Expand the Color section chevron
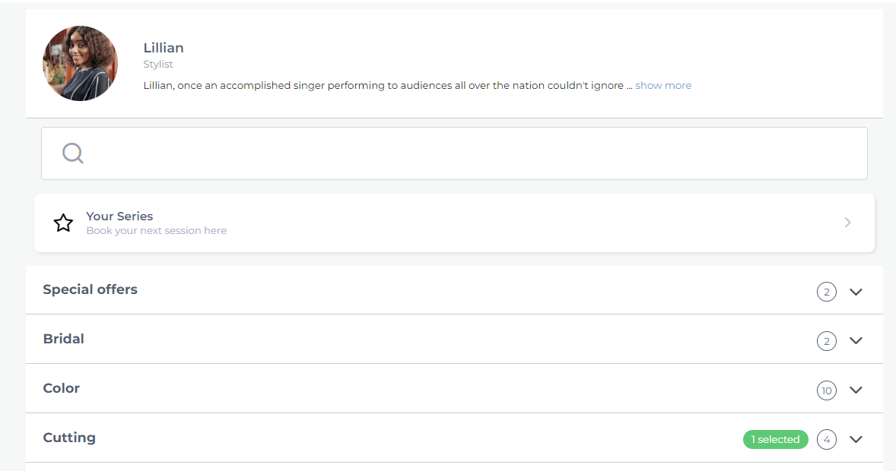The image size is (896, 471). coord(856,390)
